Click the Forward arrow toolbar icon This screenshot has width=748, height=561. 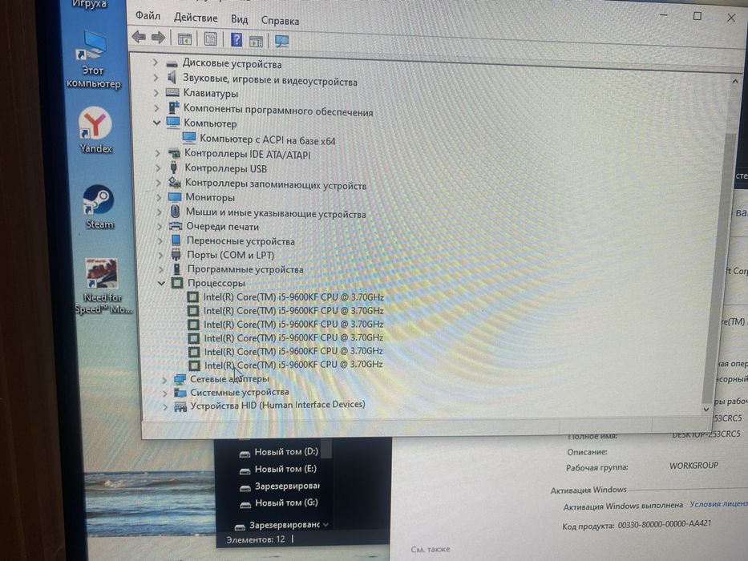159,37
